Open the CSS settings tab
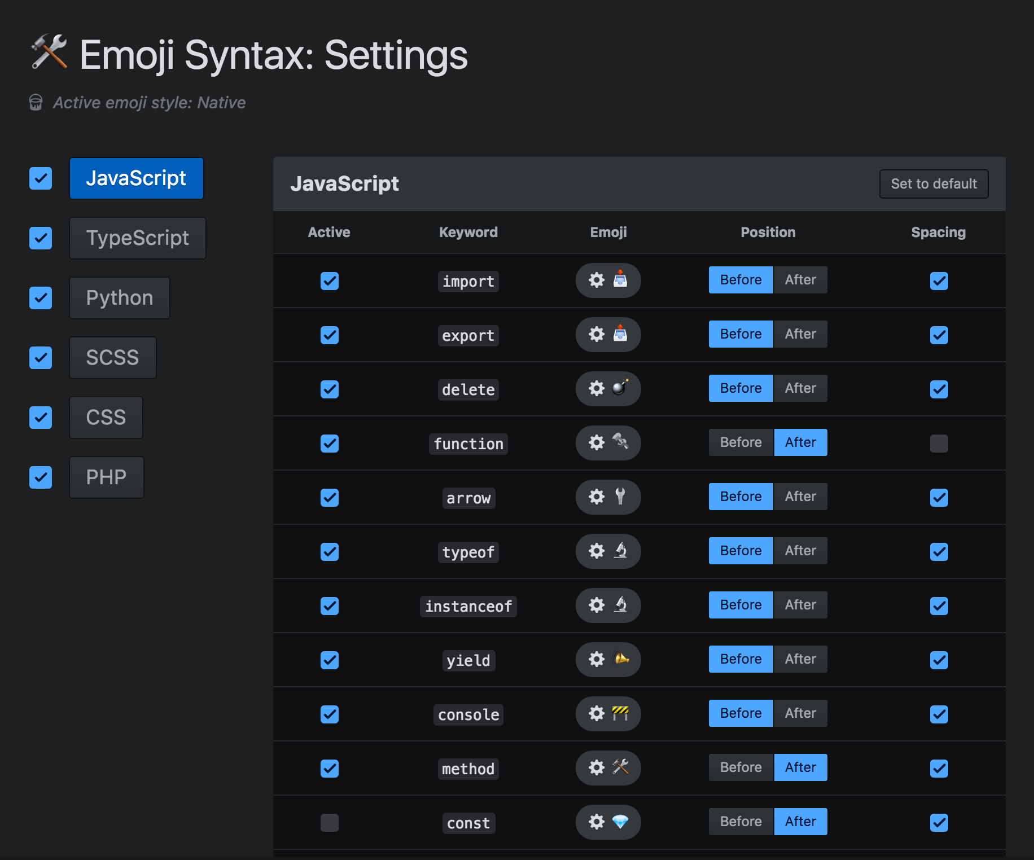Image resolution: width=1034 pixels, height=860 pixels. pos(106,418)
